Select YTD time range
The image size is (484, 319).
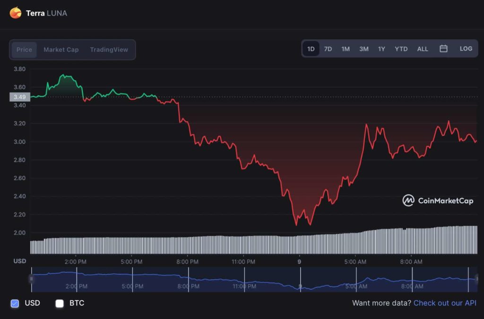coord(401,49)
